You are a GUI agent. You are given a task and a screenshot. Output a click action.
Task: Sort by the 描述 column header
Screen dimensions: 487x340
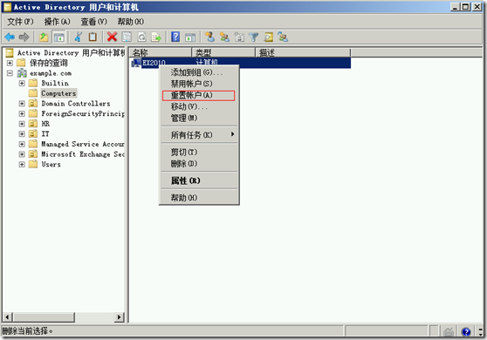point(303,52)
